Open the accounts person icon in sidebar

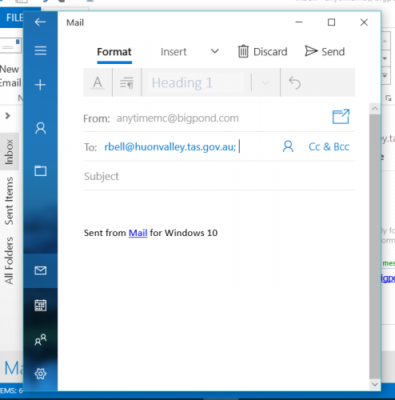(41, 128)
